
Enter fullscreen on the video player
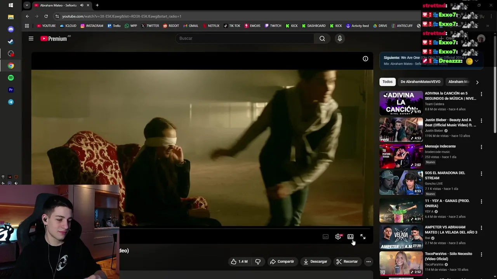click(363, 237)
